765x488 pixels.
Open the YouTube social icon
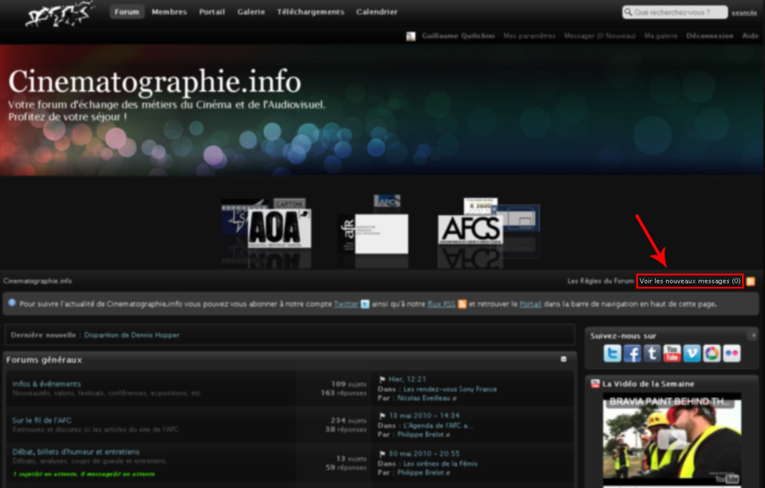pyautogui.click(x=672, y=353)
